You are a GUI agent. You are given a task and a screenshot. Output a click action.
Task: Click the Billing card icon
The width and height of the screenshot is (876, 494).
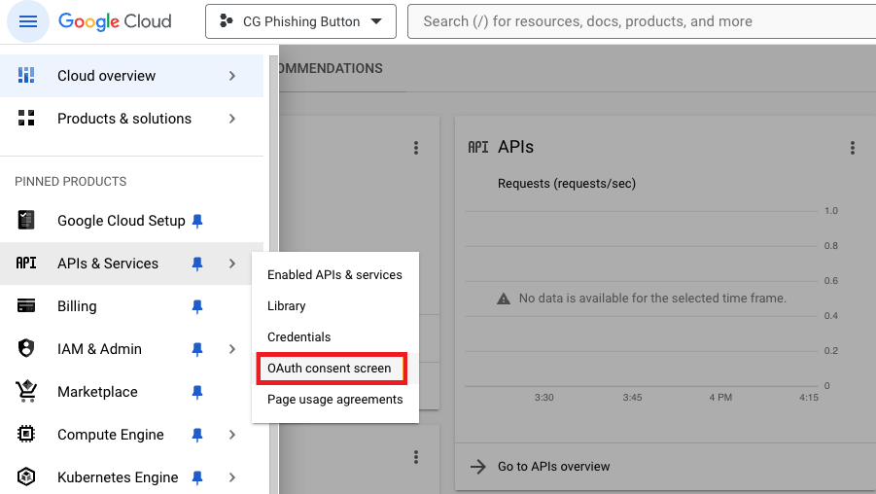click(x=26, y=305)
